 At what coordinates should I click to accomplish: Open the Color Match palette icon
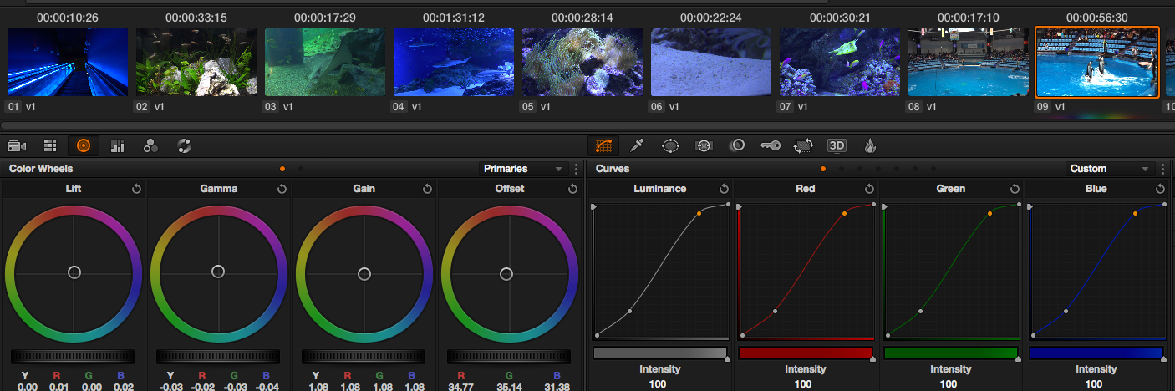[x=49, y=146]
